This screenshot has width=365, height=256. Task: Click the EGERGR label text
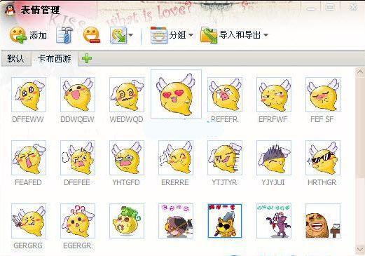77,245
